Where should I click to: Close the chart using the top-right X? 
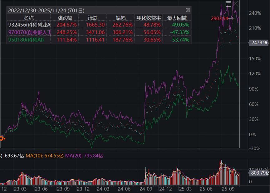[236, 4]
